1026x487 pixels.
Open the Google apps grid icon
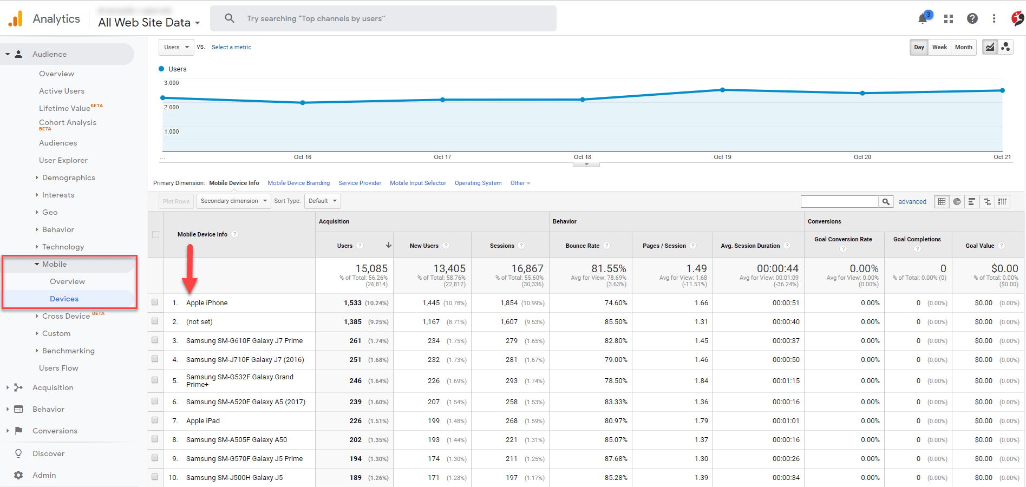(x=948, y=18)
